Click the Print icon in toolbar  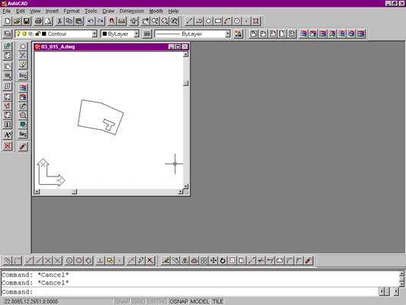39,21
